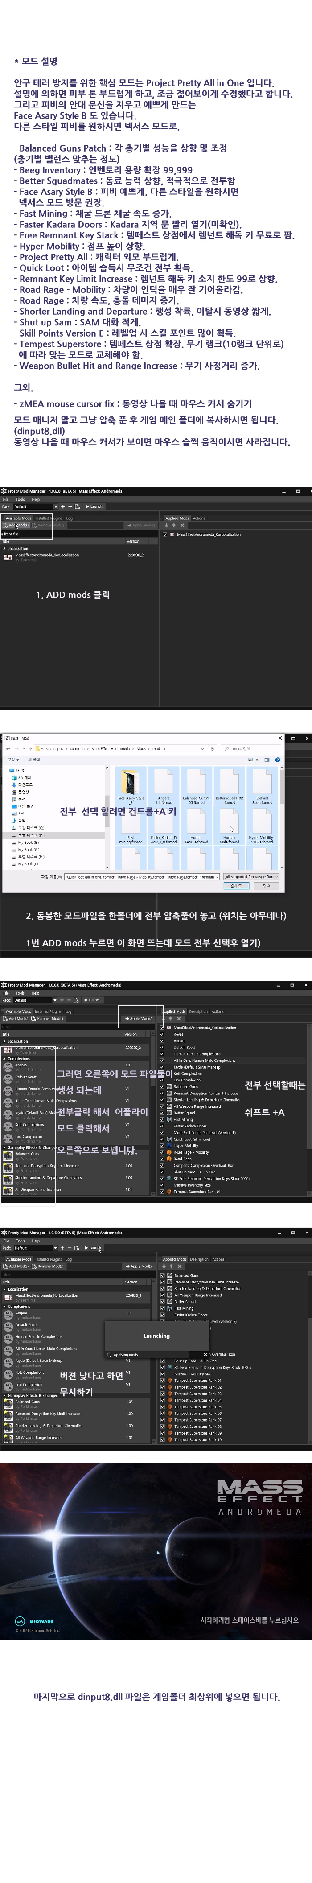312x1883 pixels.
Task: Click the Launch button in the window showing Launching popup
Action: coord(94,1248)
